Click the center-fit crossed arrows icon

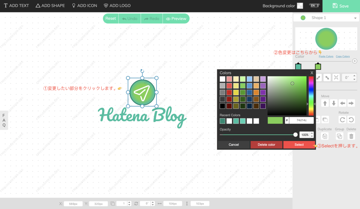336,77
